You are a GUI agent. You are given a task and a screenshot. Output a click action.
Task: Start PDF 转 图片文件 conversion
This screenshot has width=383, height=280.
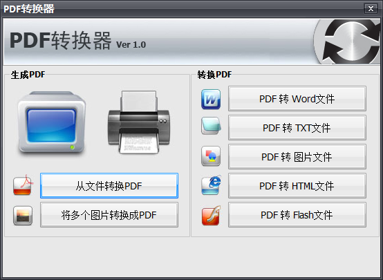tap(297, 157)
